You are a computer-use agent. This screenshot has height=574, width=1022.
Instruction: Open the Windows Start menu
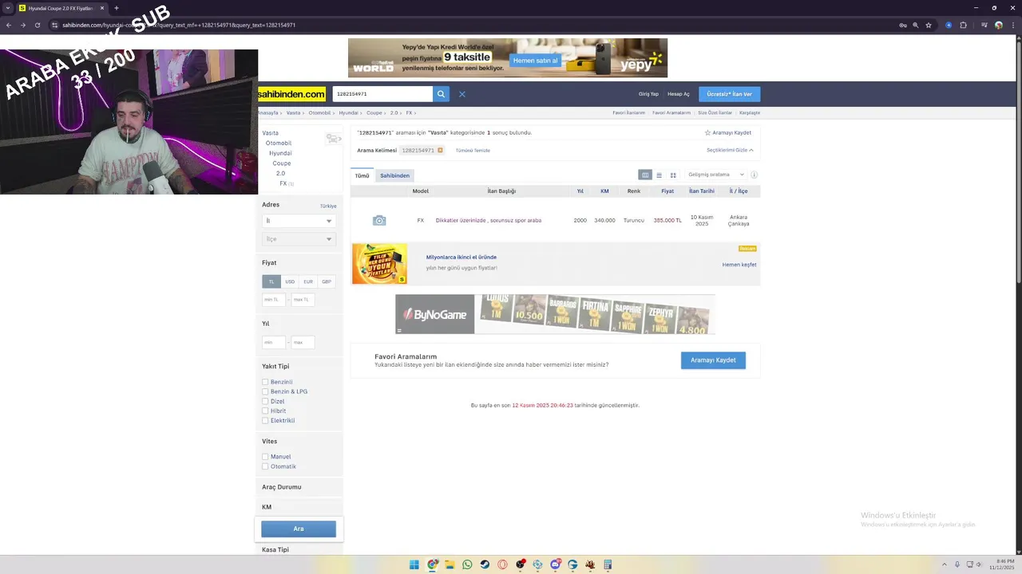coord(414,564)
